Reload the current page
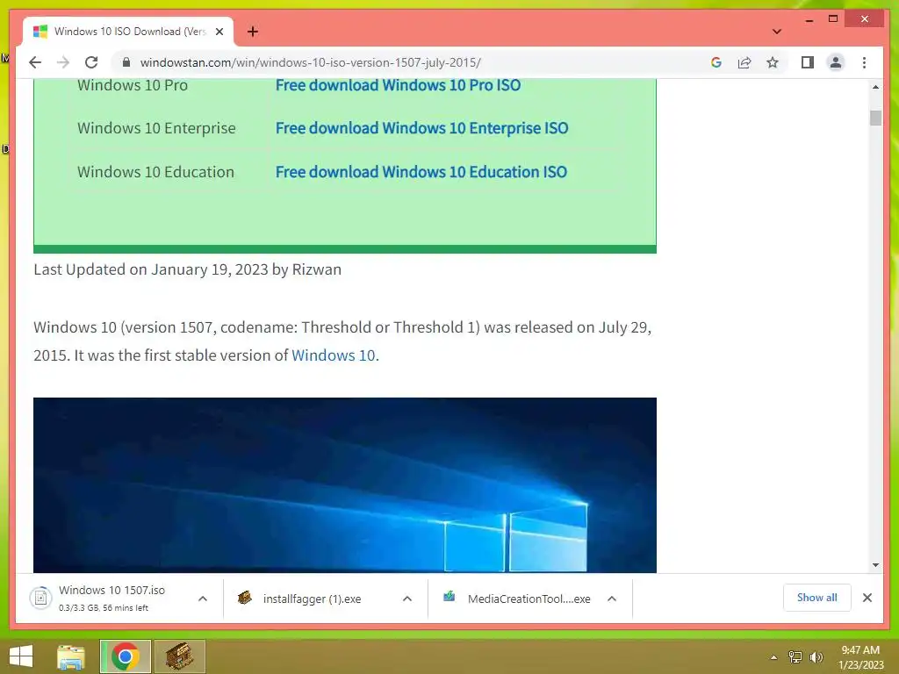 coord(91,62)
